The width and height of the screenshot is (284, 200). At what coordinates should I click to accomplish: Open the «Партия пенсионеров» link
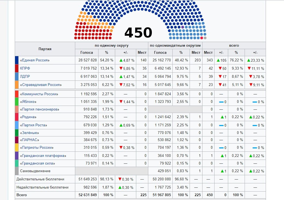[40, 109]
